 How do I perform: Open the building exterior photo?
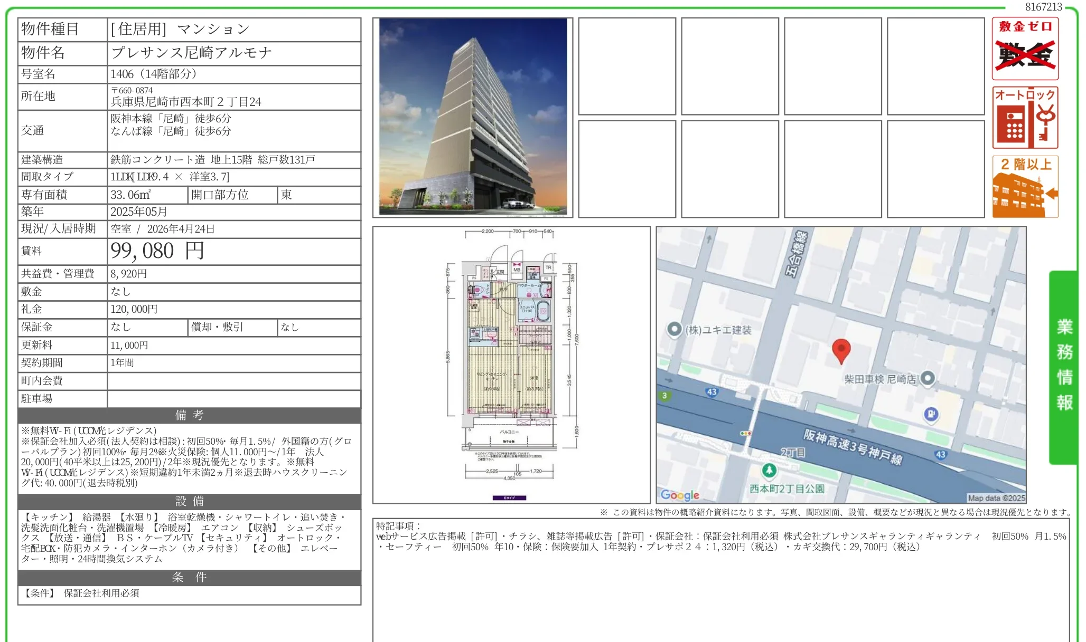(473, 117)
